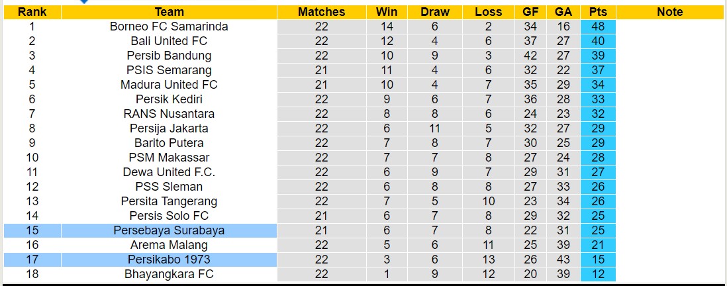727x286 pixels.
Task: Click the Draw column header
Action: (434, 12)
